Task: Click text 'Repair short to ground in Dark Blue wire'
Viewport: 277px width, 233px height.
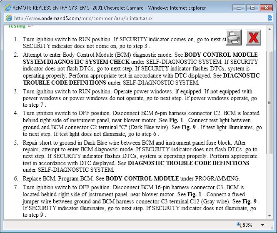Action: point(71,143)
